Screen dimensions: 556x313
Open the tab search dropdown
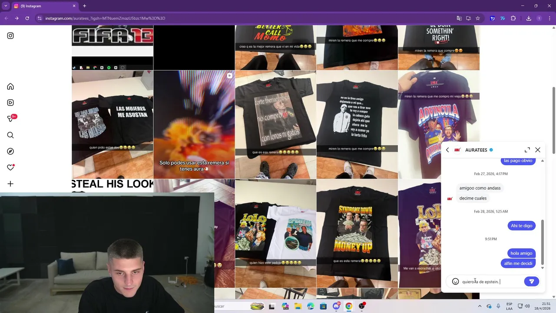tap(6, 6)
